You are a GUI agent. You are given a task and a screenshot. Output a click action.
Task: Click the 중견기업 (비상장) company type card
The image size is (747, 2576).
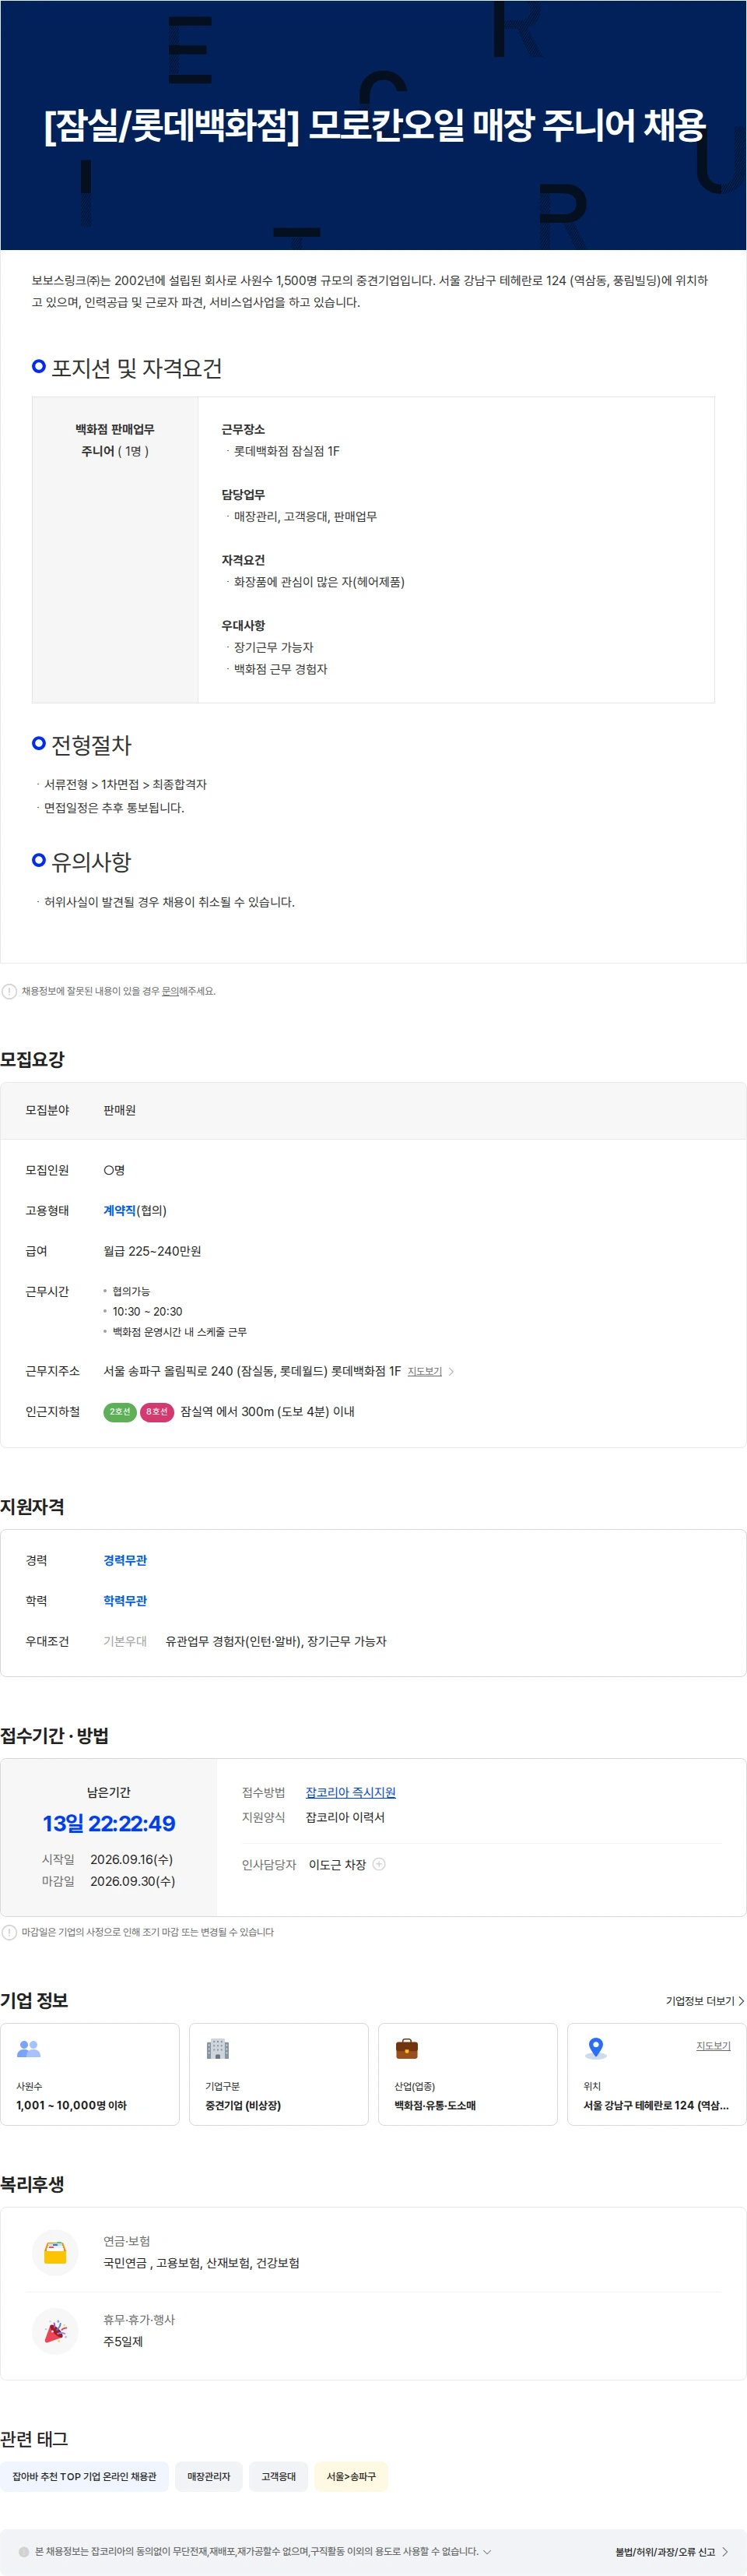click(279, 2074)
